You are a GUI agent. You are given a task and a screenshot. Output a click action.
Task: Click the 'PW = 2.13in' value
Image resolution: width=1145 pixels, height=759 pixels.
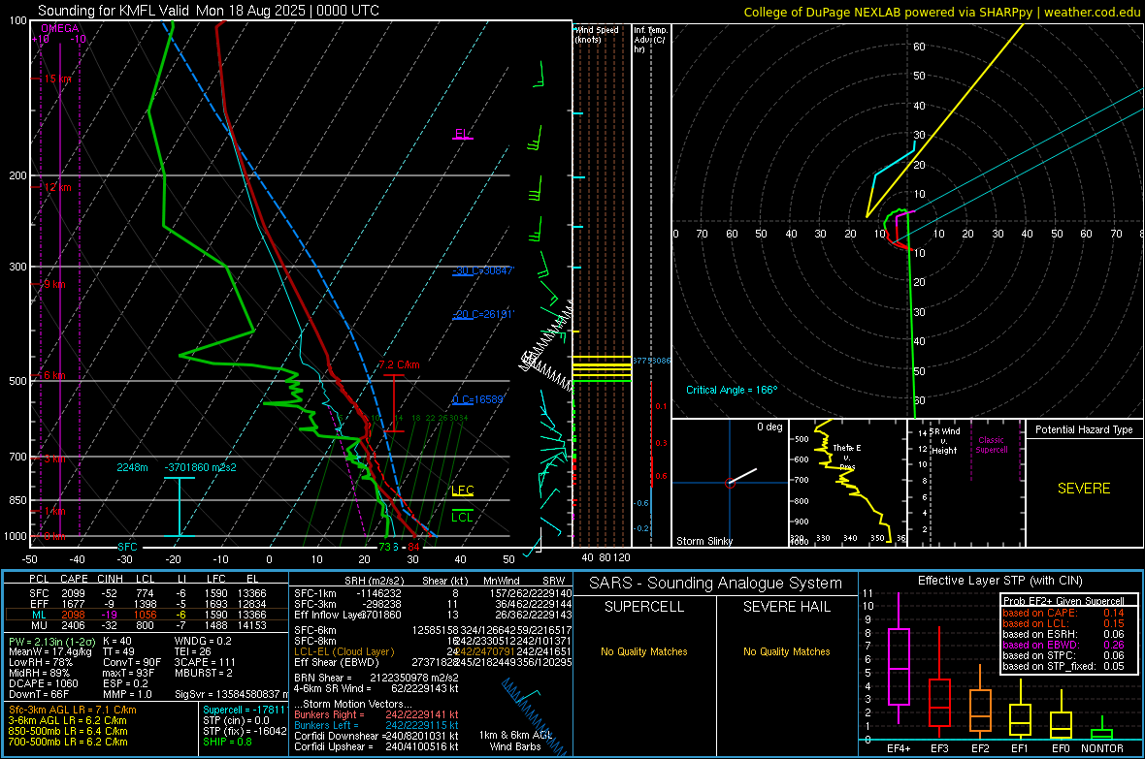coord(52,641)
